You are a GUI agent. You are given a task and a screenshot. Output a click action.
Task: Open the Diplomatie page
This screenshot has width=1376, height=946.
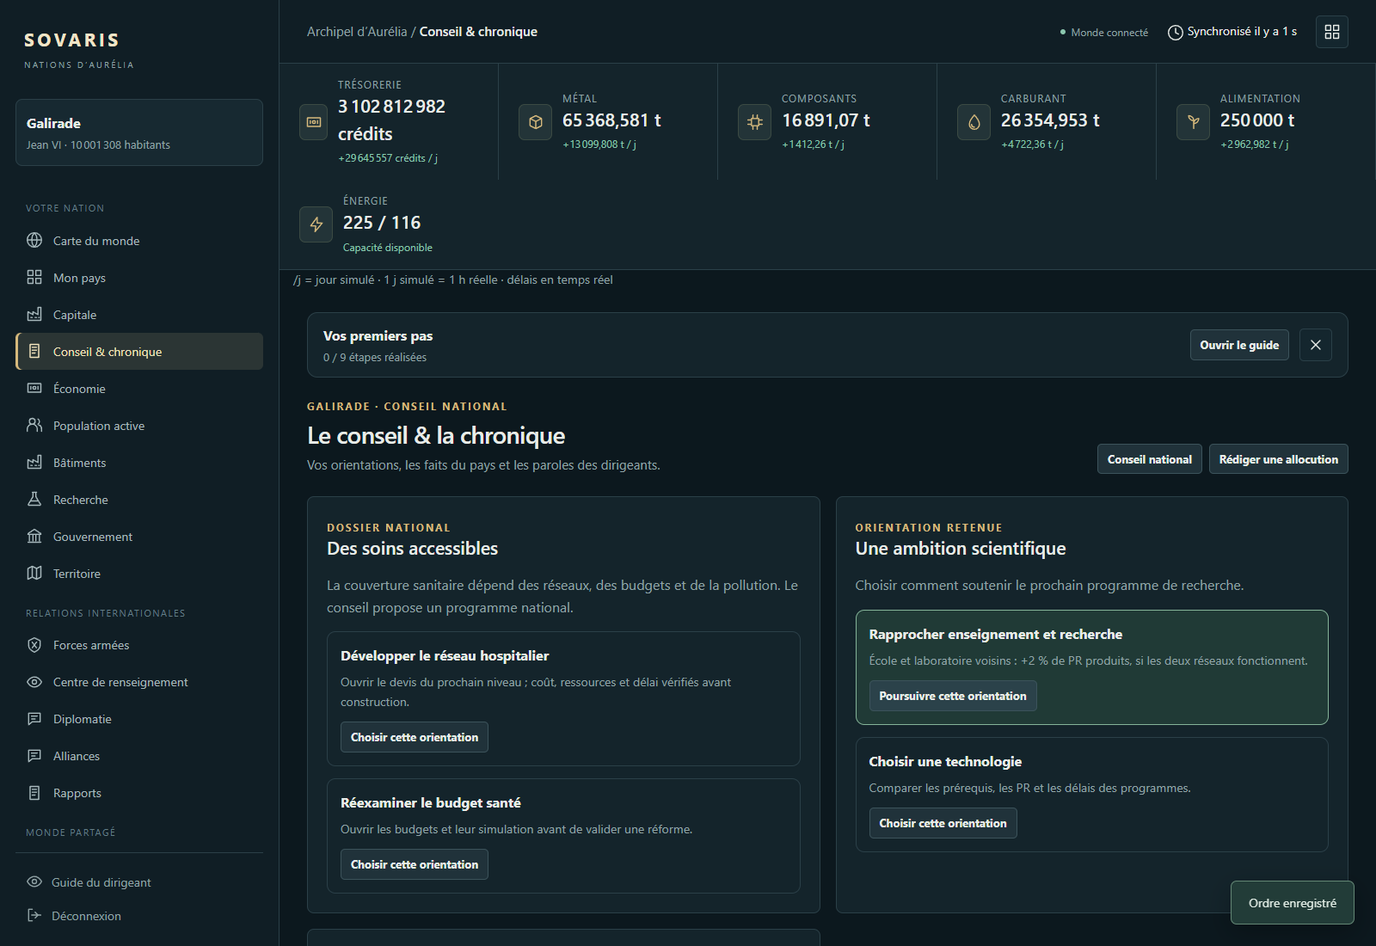(x=139, y=719)
